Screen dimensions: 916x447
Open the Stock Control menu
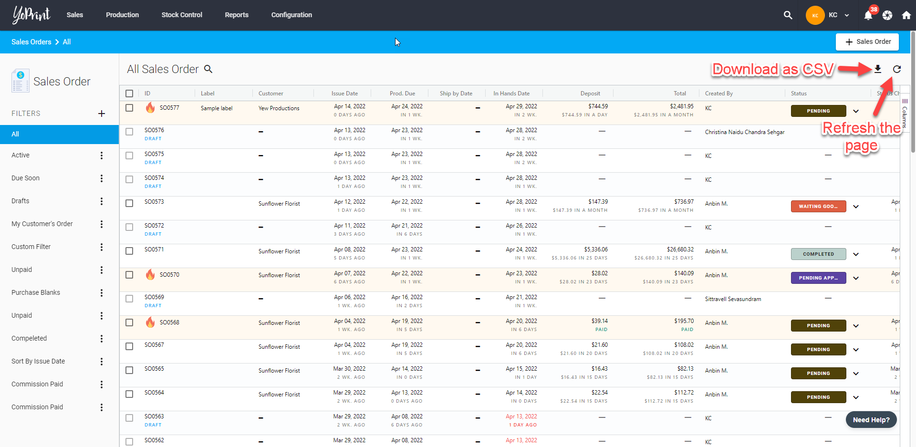[x=182, y=15]
